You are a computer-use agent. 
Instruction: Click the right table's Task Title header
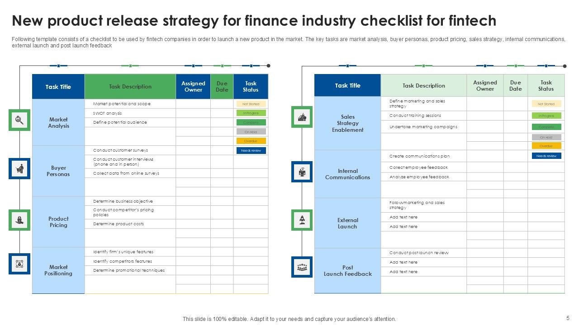pos(347,85)
